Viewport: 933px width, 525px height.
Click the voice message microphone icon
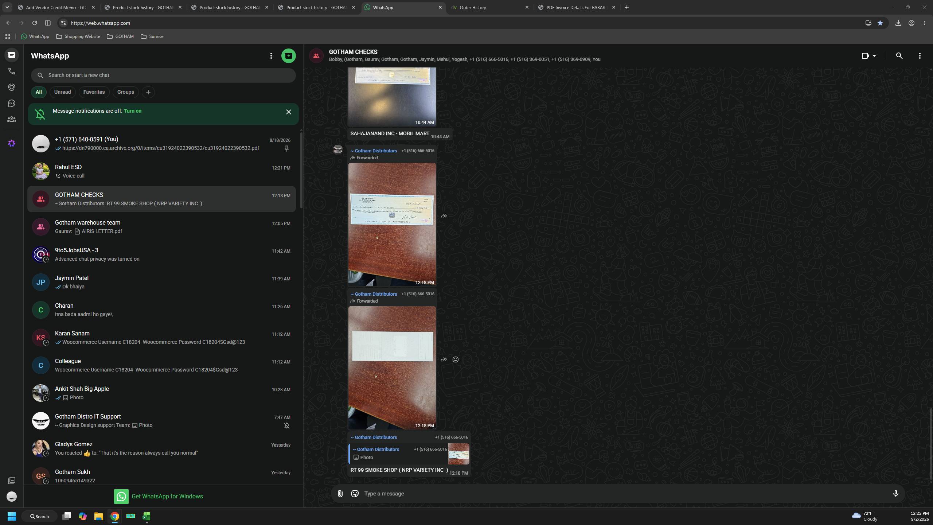pos(895,494)
